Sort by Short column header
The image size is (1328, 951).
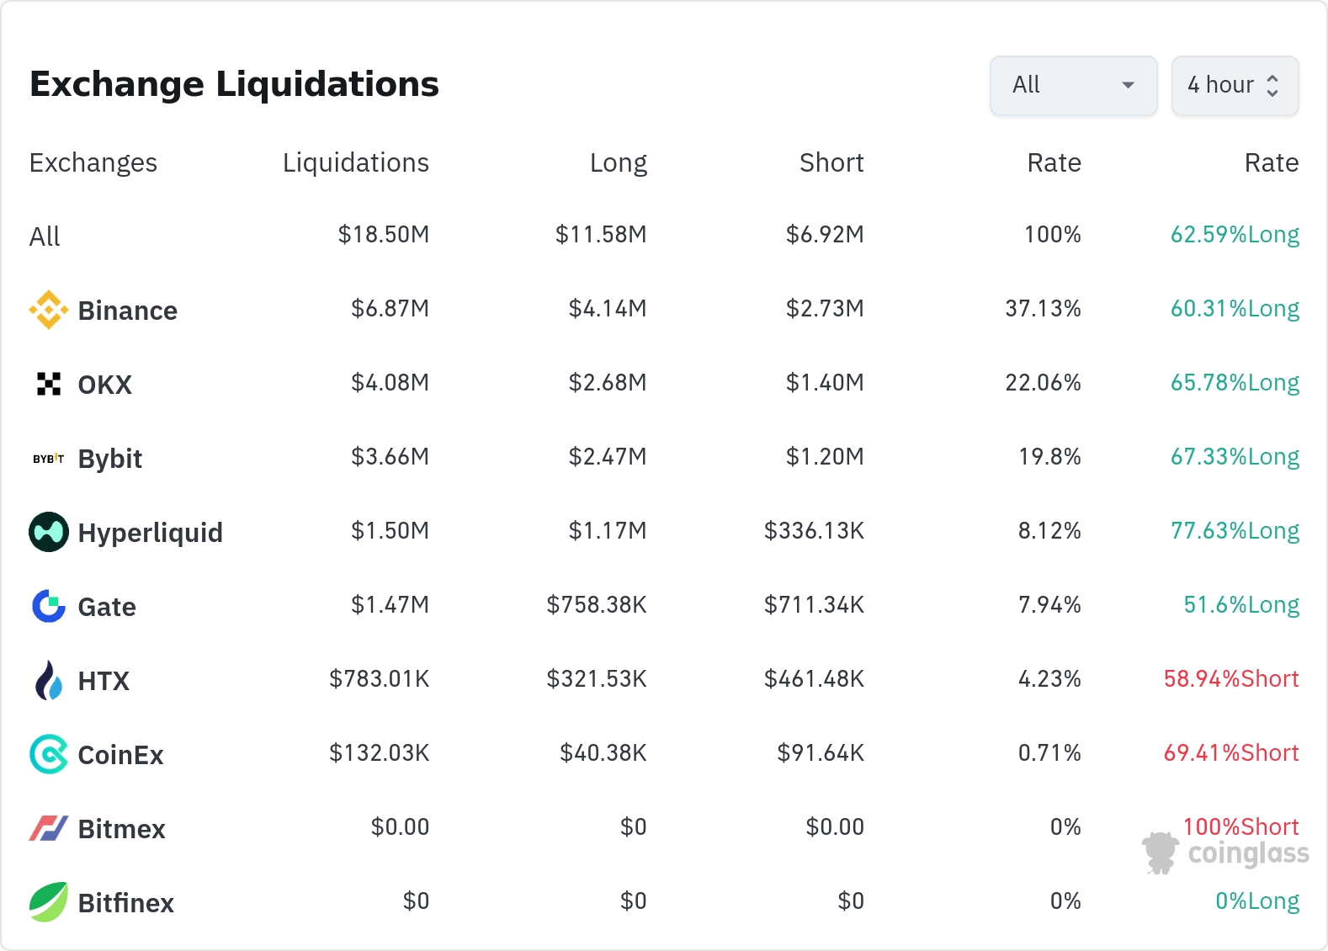coord(831,162)
